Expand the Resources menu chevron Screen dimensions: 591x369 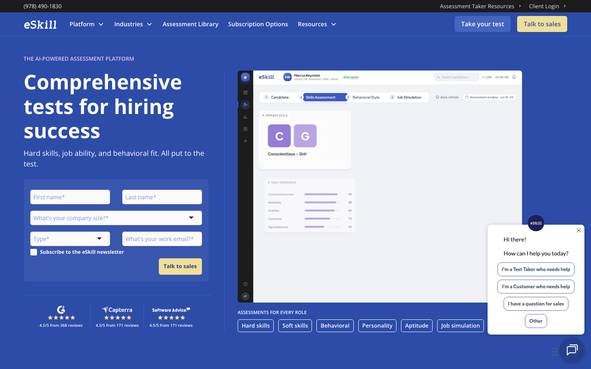point(334,24)
